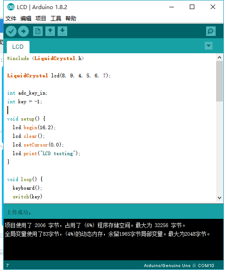Open the Serial Monitor magnifier icon
The width and height of the screenshot is (227, 273).
pyautogui.click(x=211, y=31)
